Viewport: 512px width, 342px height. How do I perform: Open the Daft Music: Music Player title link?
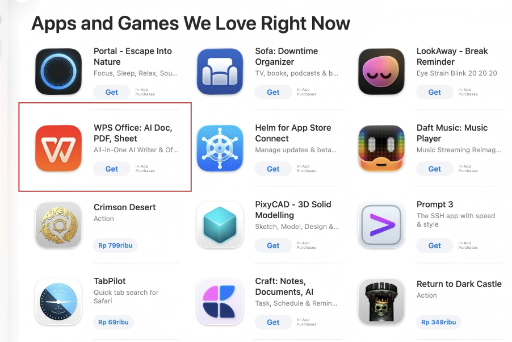[452, 133]
